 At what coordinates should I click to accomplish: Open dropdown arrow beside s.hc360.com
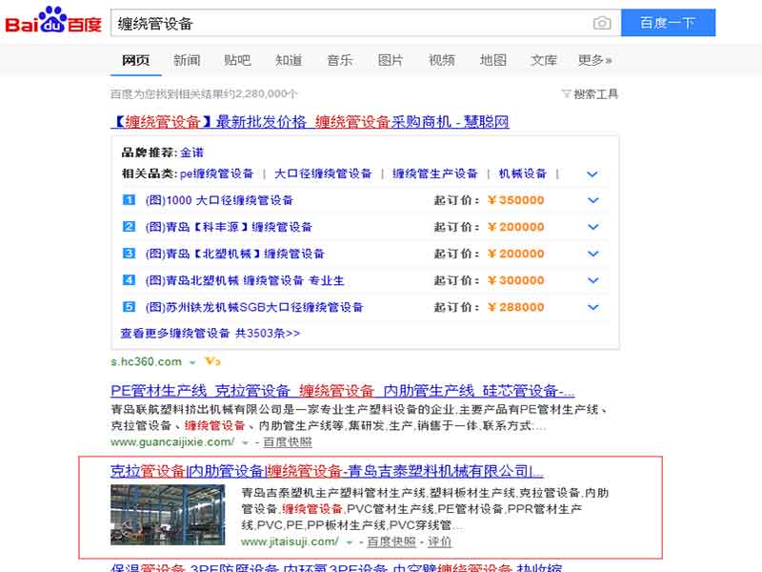[x=192, y=362]
